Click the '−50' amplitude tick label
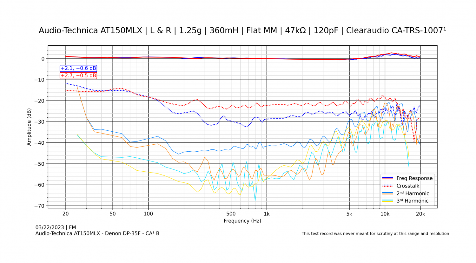This screenshot has width=476, height=263. (x=39, y=164)
